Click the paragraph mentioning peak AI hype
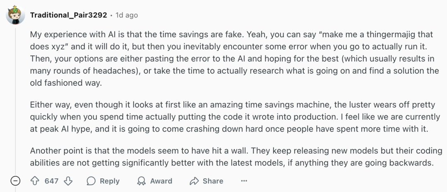The width and height of the screenshot is (447, 192). (x=232, y=117)
